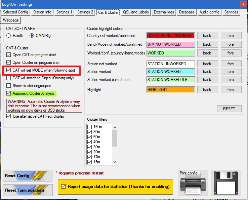Click fore button for Station worked row
Image resolution: width=248 pixels, height=200 pixels.
pyautogui.click(x=231, y=72)
